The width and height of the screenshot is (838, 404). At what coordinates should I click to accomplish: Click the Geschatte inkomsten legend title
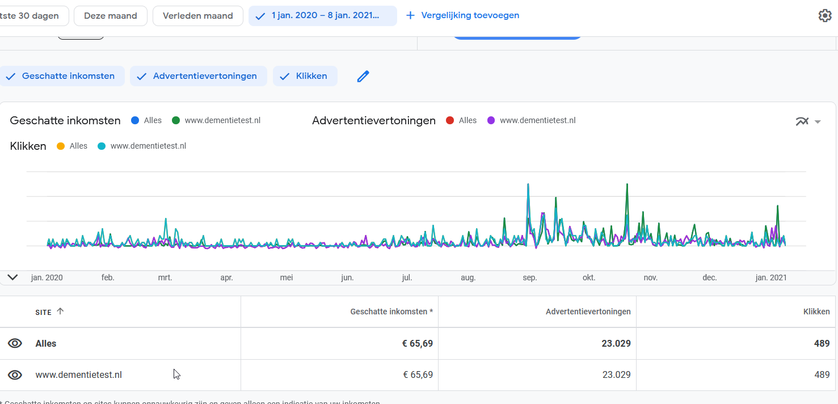pyautogui.click(x=65, y=120)
